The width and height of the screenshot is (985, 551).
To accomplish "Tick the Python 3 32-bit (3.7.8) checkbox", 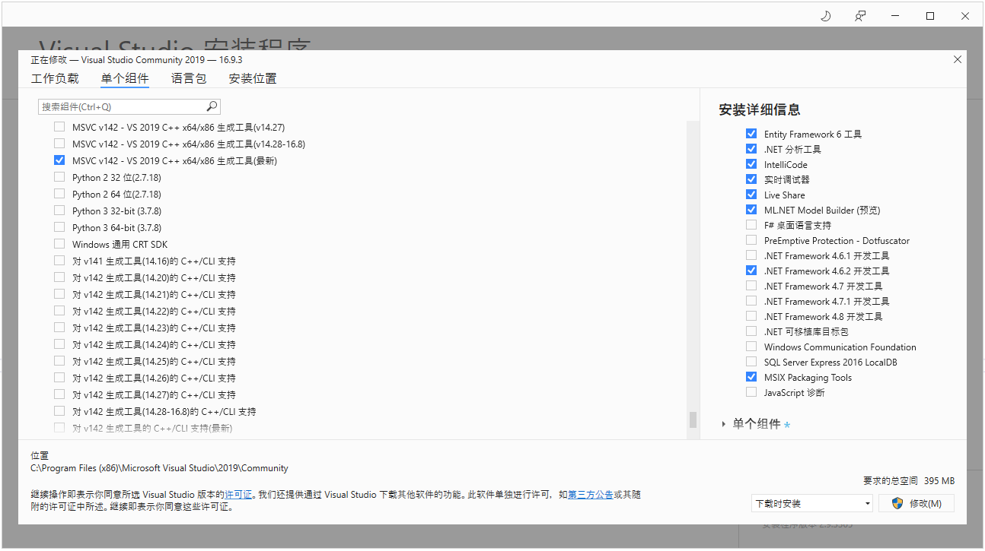I will (x=59, y=211).
